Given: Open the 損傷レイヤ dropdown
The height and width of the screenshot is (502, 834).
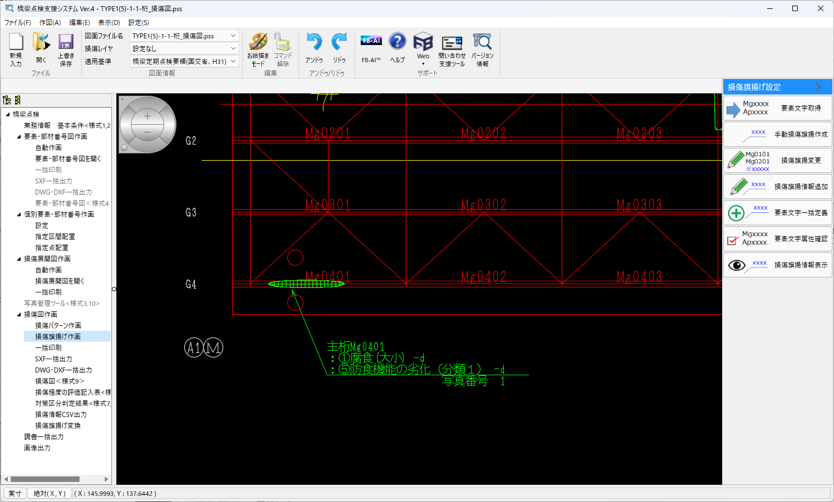Looking at the screenshot, I should (233, 48).
